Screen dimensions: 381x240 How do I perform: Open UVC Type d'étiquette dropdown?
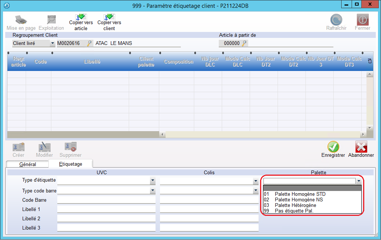[x=153, y=181]
